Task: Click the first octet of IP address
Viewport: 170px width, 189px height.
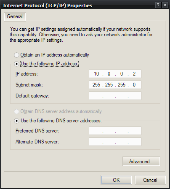Action: [x=96, y=74]
